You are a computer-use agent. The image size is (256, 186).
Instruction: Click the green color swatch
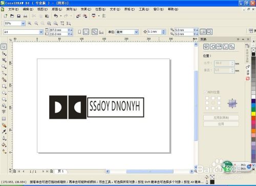coord(253,109)
